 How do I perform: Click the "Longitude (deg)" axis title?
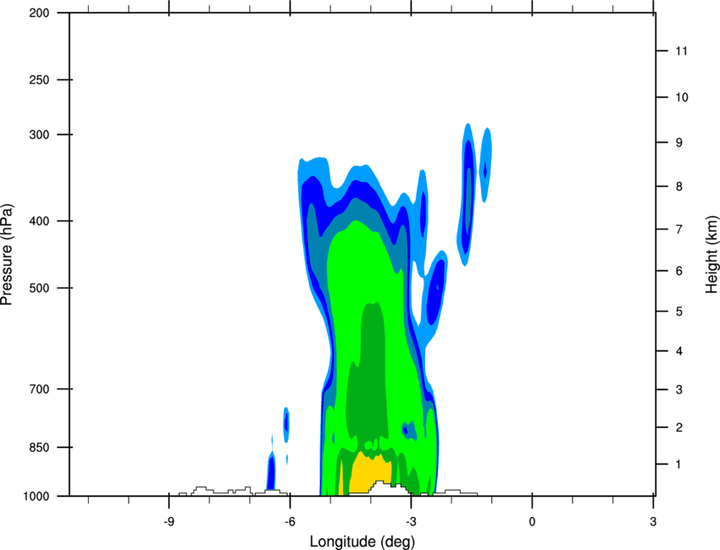click(363, 542)
